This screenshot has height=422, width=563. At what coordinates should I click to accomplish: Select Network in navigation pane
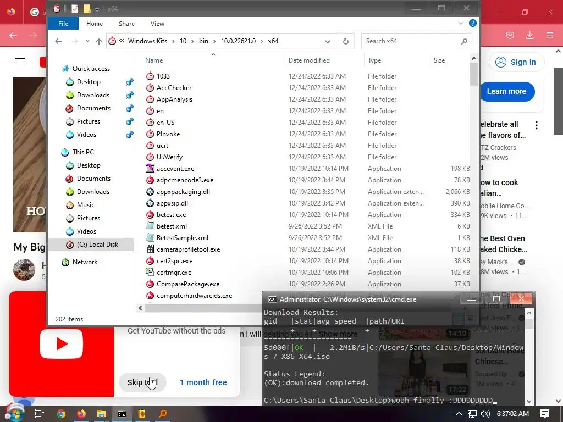[85, 262]
